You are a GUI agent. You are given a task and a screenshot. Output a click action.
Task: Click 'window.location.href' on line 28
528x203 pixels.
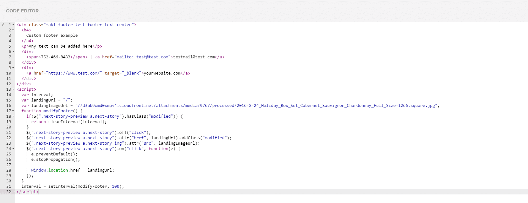pos(56,170)
